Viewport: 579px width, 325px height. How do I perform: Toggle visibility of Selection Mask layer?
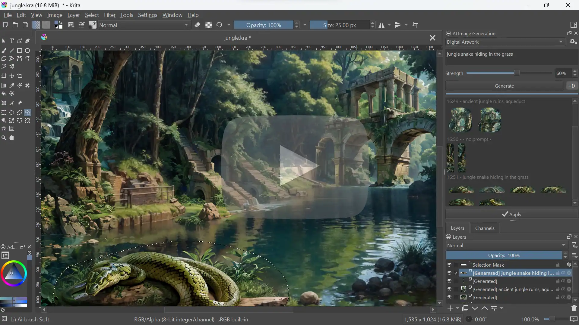(x=449, y=265)
